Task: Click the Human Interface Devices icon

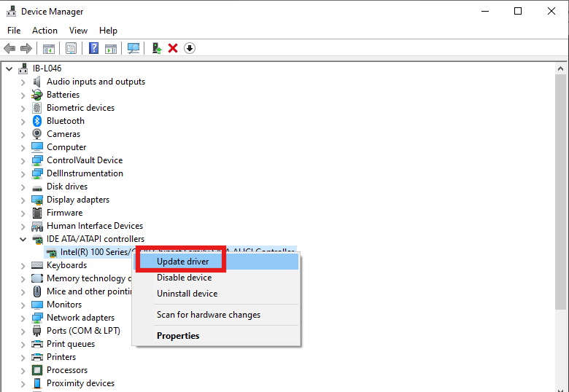Action: click(37, 227)
